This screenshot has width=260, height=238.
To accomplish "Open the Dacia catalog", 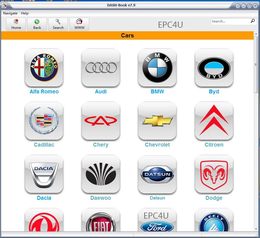I will 44,174.
